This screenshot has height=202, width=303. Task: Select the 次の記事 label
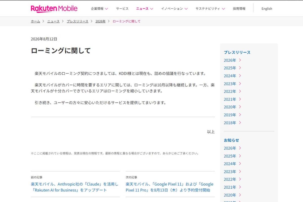(132, 177)
